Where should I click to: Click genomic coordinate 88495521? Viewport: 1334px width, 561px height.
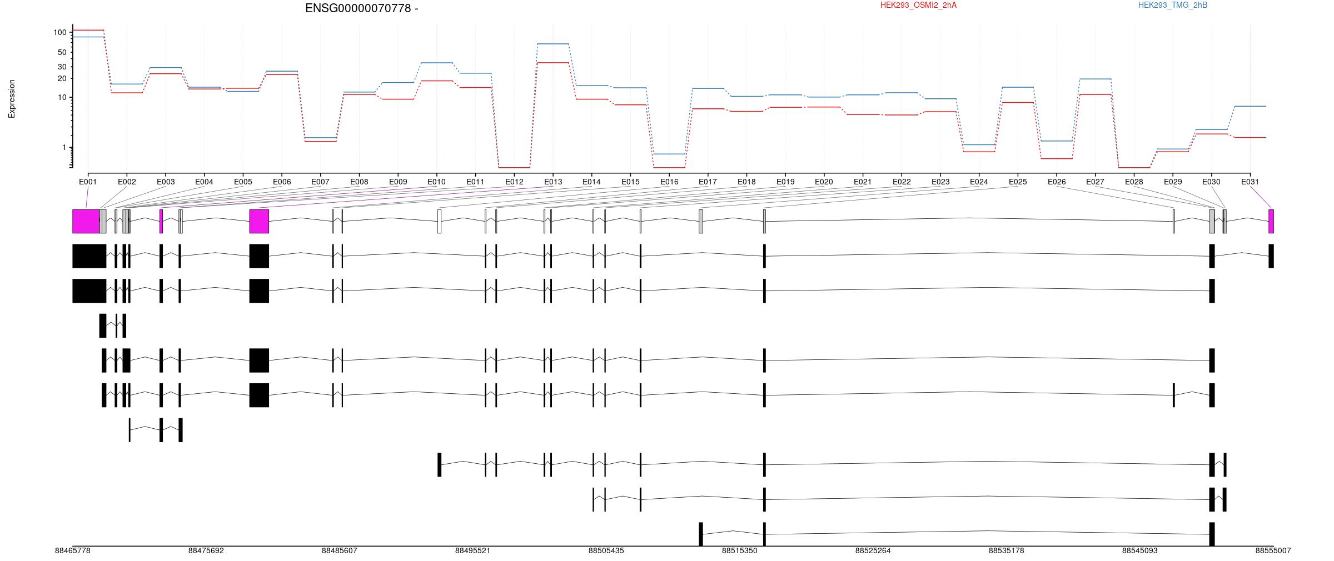(x=473, y=551)
